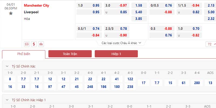Switch to the Phổ biến tab
The image size is (216, 108).
(x=24, y=54)
